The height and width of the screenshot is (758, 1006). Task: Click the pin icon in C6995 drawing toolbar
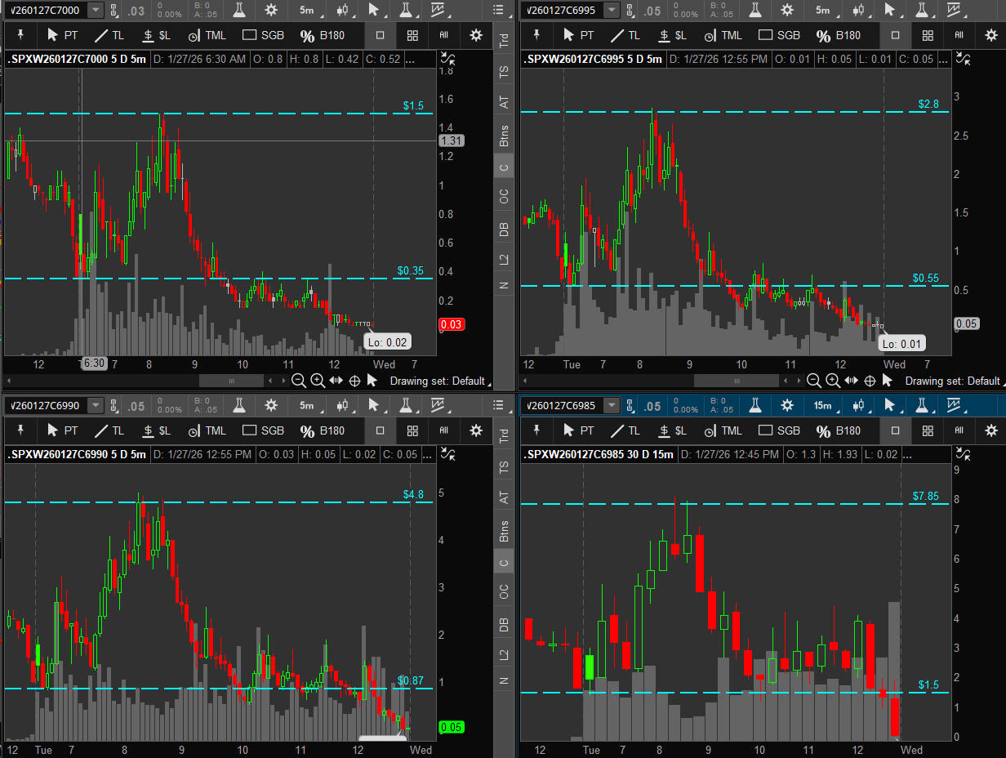(x=536, y=36)
